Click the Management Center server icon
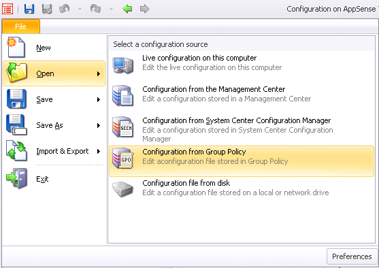This screenshot has width=379, height=268. tap(122, 96)
